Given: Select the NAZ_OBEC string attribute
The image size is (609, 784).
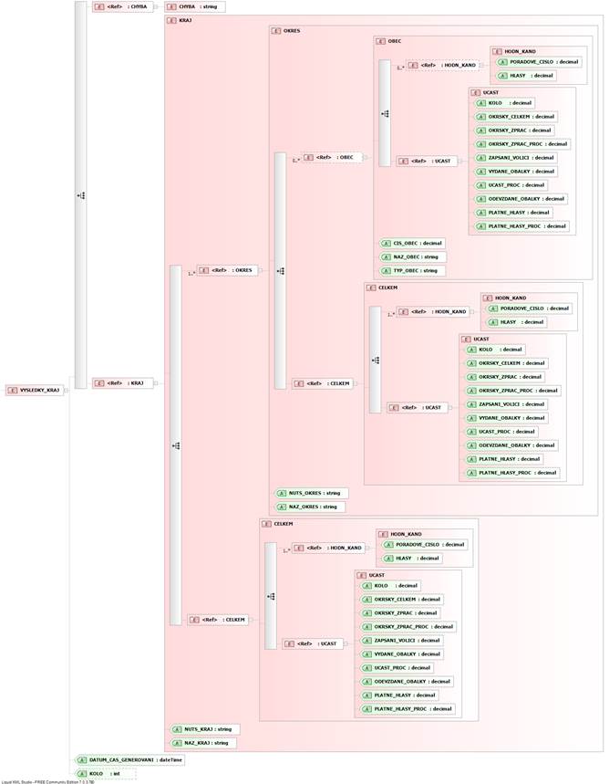Looking at the screenshot, I should (415, 257).
